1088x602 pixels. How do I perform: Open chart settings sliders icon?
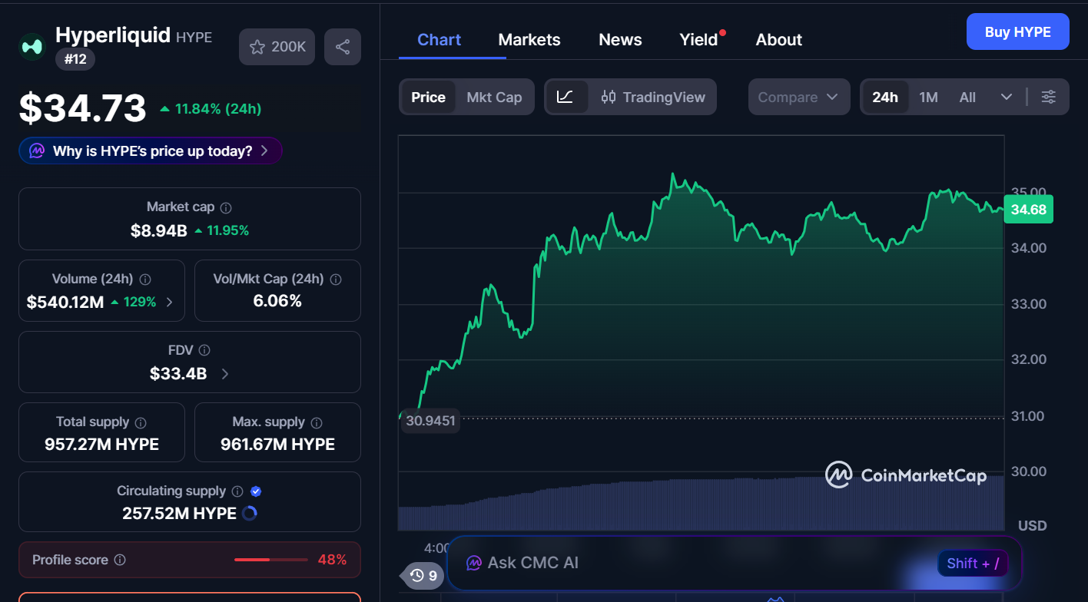(1048, 97)
